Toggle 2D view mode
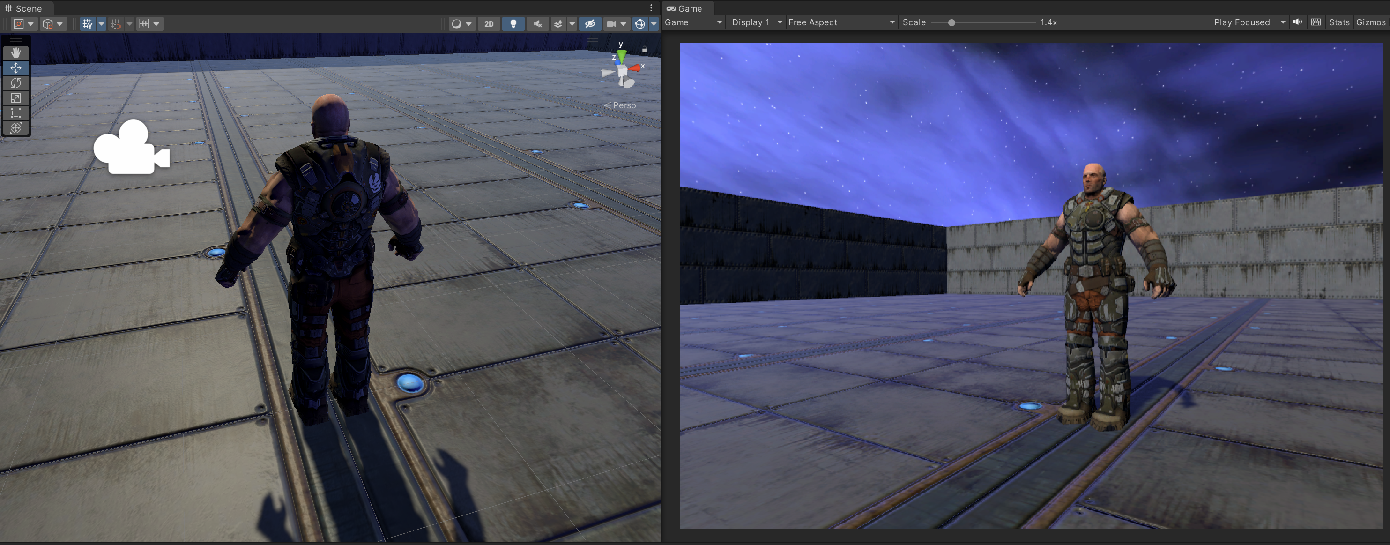 pyautogui.click(x=489, y=24)
